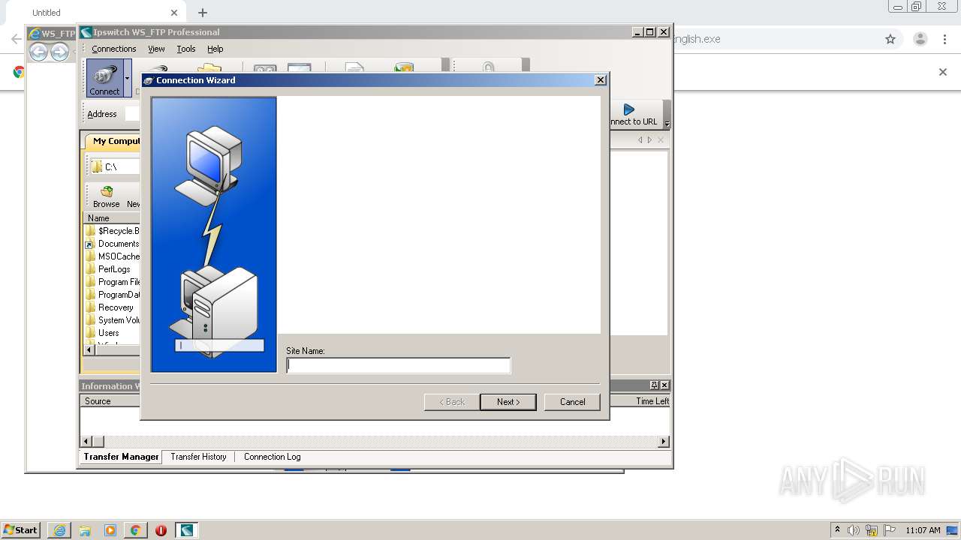Image resolution: width=961 pixels, height=540 pixels.
Task: Open the Chrome three-dot menu
Action: pyautogui.click(x=945, y=39)
